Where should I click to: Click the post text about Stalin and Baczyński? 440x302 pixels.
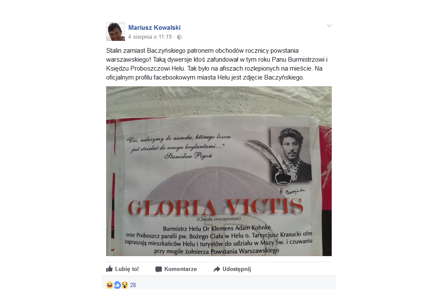(217, 64)
